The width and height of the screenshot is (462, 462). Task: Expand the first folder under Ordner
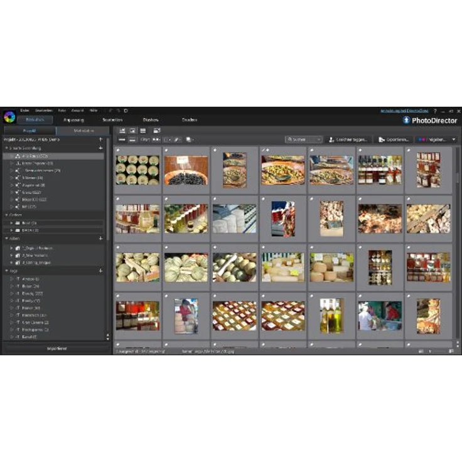click(x=11, y=223)
